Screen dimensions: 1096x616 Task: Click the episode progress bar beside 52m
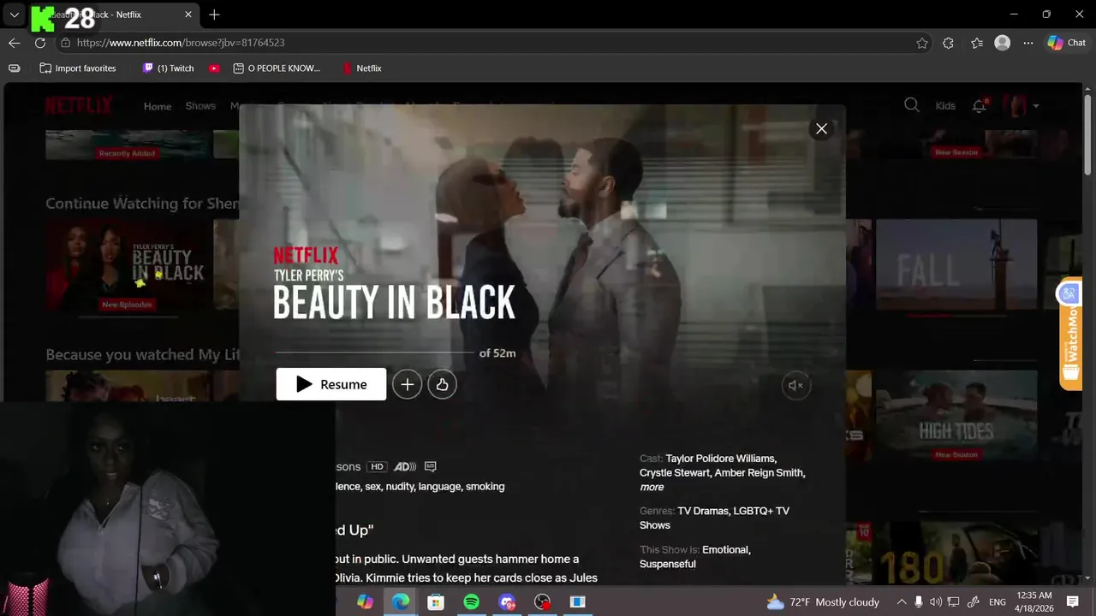click(374, 352)
